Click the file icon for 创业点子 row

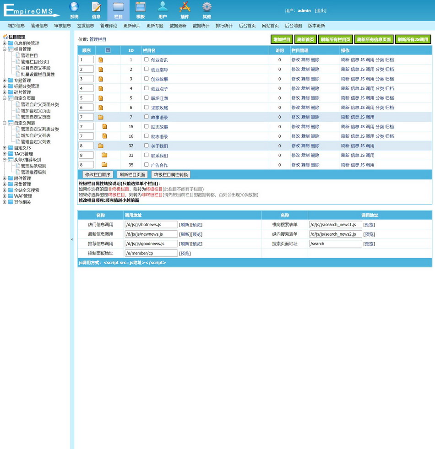pyautogui.click(x=101, y=88)
